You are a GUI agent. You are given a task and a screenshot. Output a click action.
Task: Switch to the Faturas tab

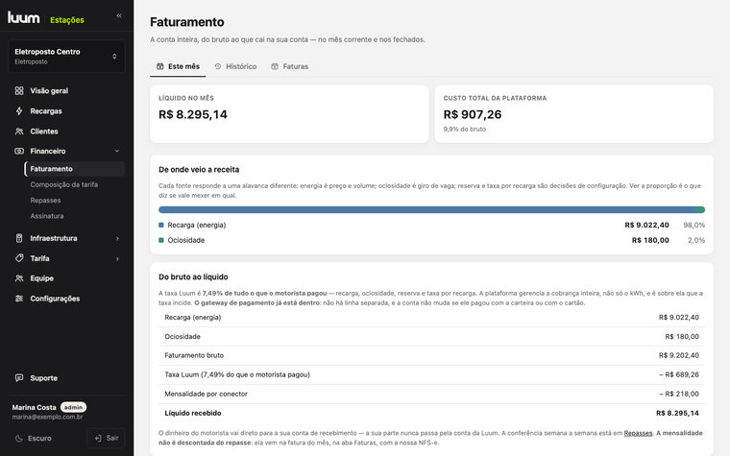click(289, 66)
